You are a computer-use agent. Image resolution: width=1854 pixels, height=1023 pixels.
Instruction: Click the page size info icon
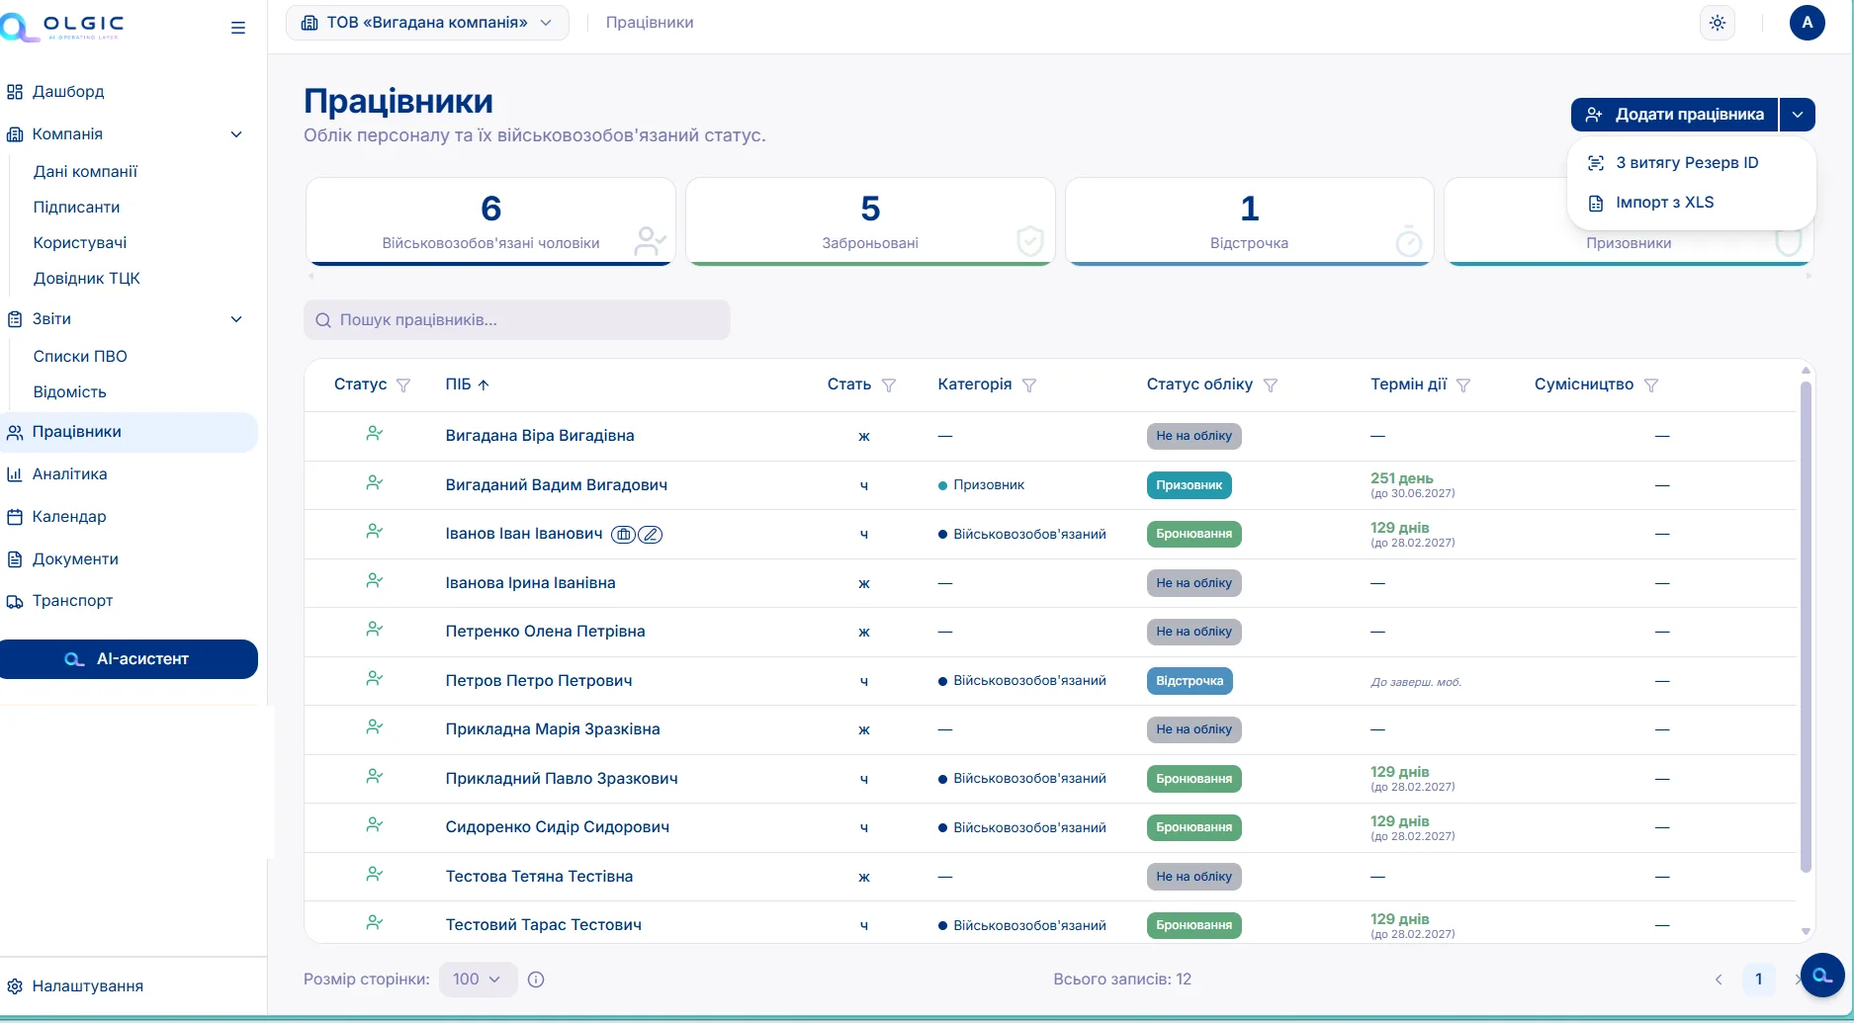536,980
